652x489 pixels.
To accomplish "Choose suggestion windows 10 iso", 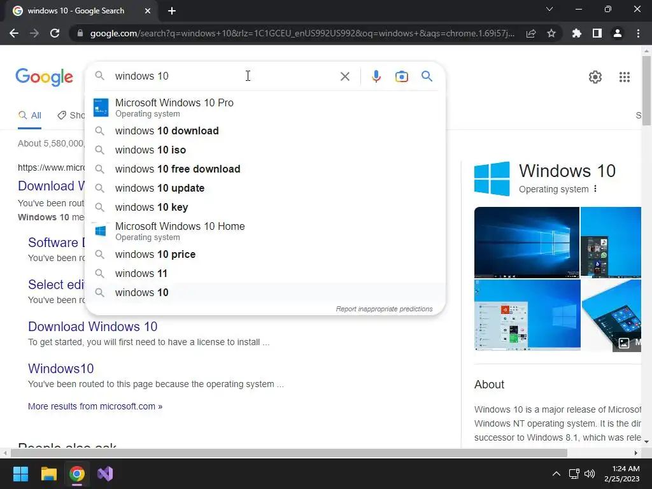I will point(266,150).
